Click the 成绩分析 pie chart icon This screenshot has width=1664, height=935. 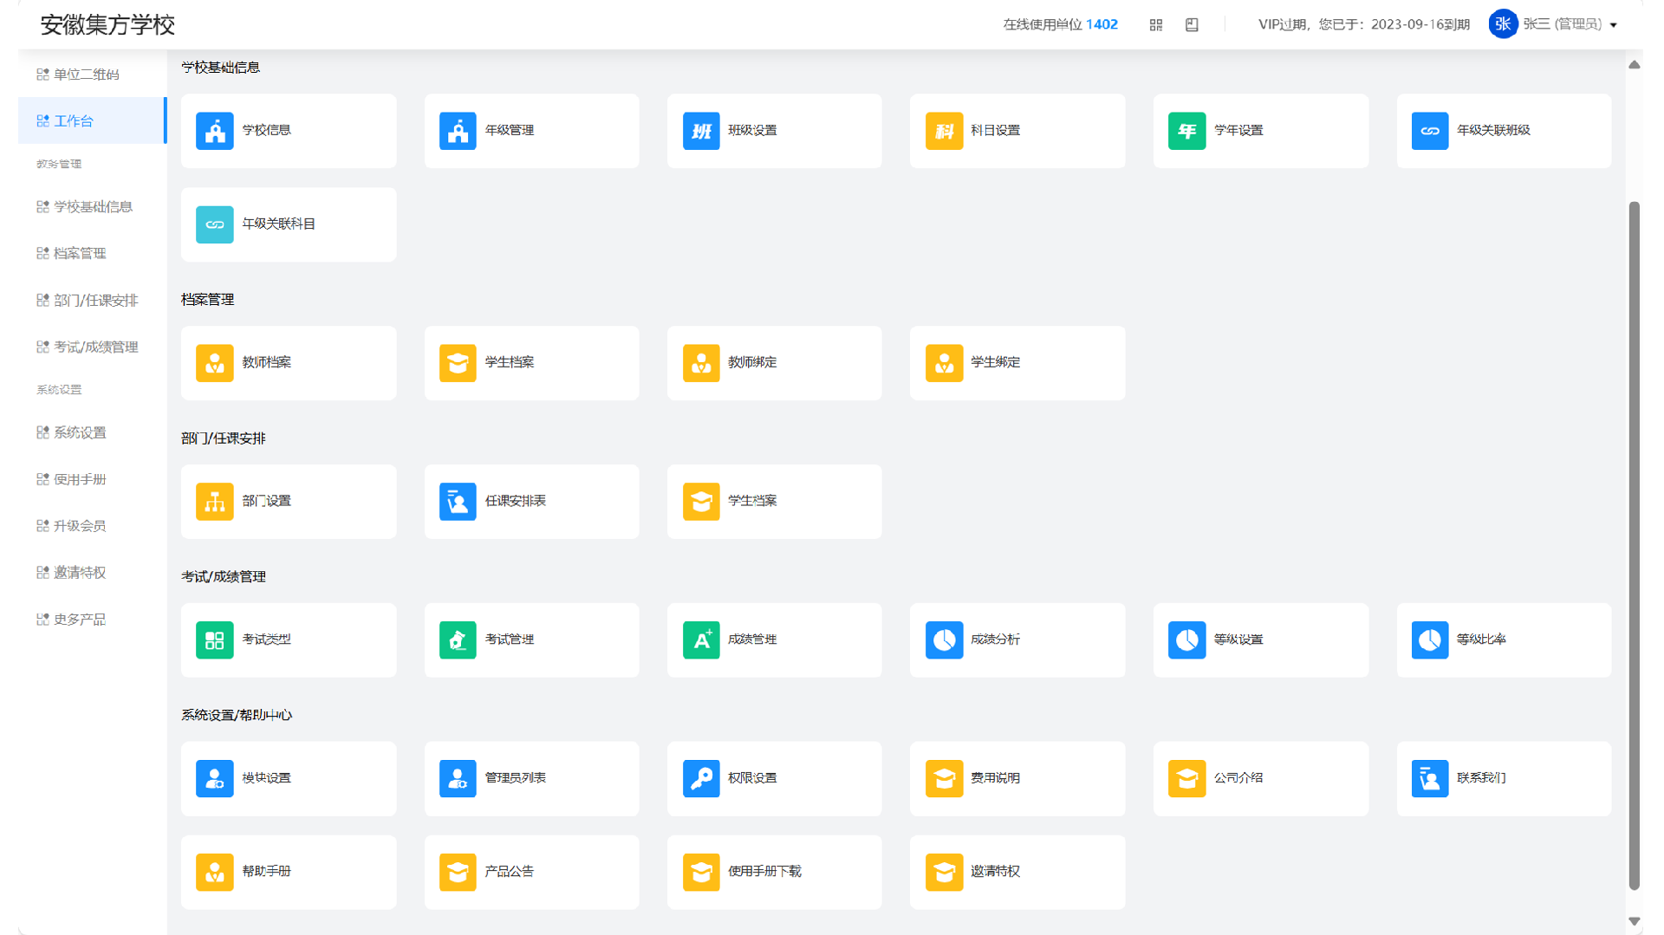pyautogui.click(x=944, y=640)
